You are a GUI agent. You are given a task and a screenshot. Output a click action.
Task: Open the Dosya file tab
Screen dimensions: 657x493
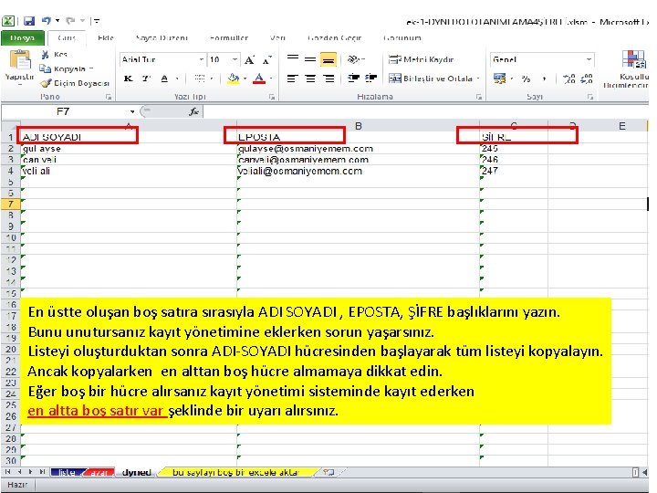click(23, 37)
